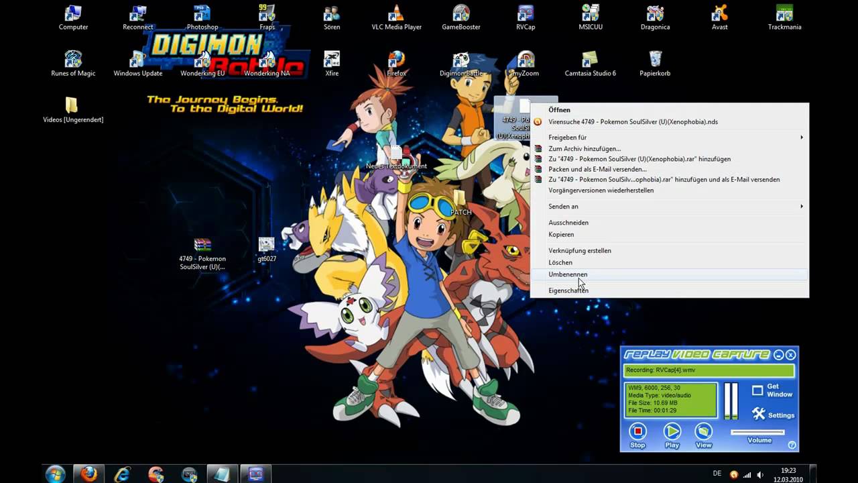Select the Windows Update desktop icon
The image size is (858, 483).
pyautogui.click(x=138, y=64)
